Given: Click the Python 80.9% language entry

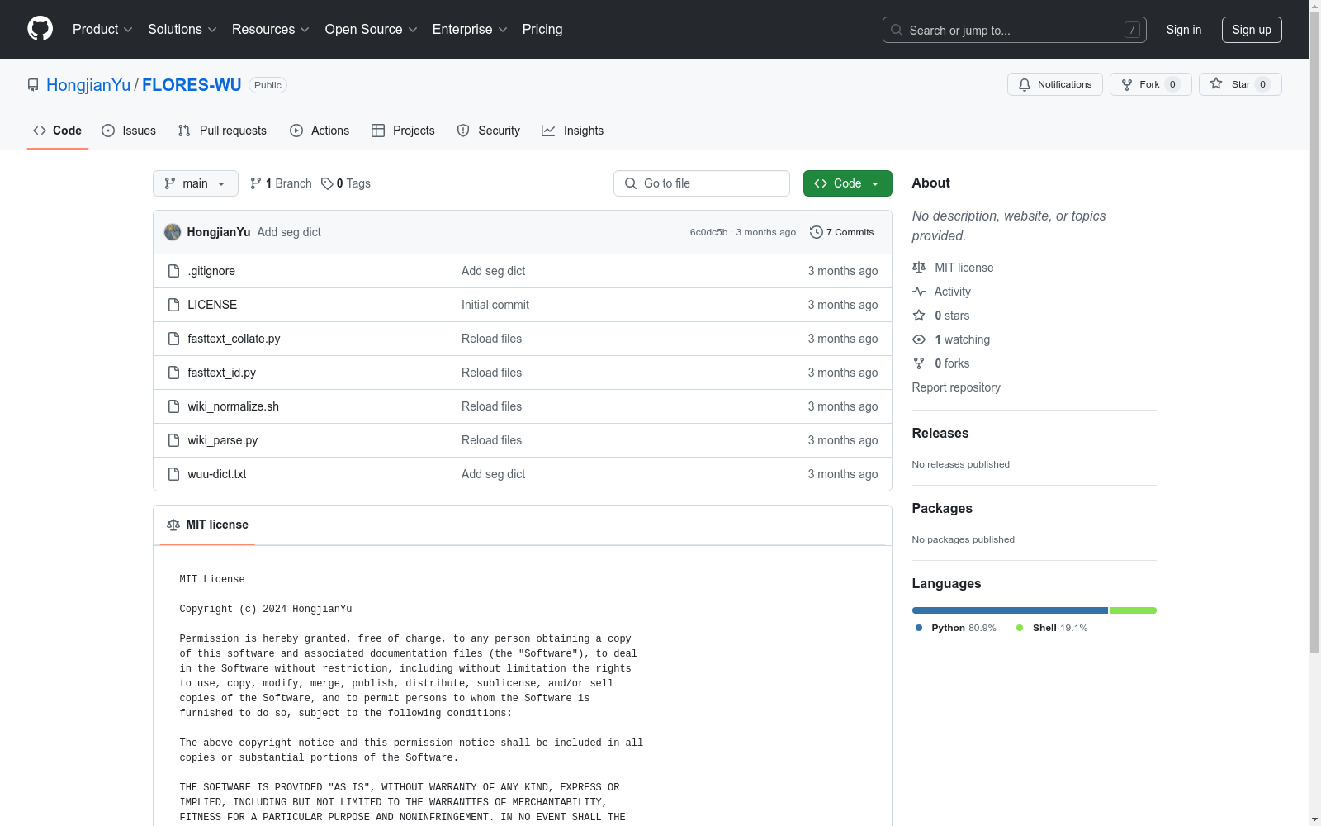Looking at the screenshot, I should (x=956, y=628).
